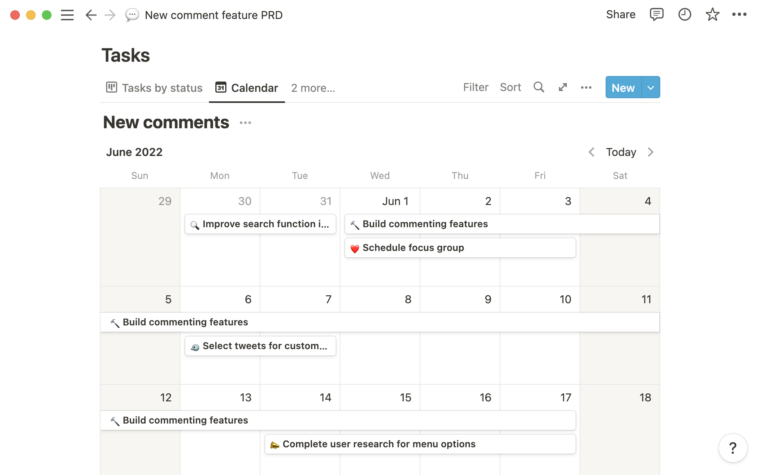Click the Filter option in toolbar

point(476,87)
